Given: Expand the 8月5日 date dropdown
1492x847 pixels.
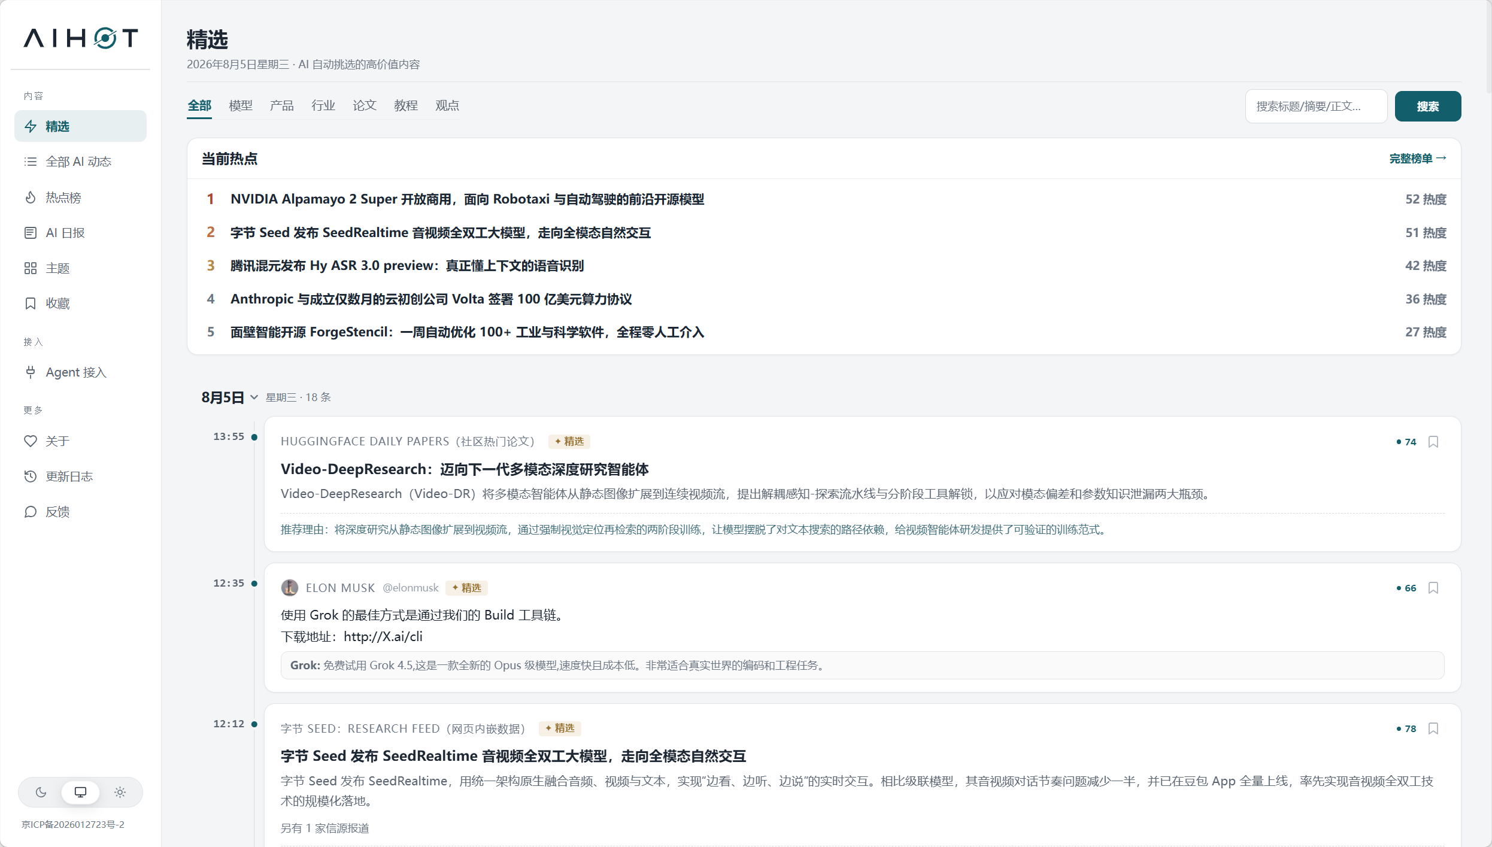Looking at the screenshot, I should point(254,397).
